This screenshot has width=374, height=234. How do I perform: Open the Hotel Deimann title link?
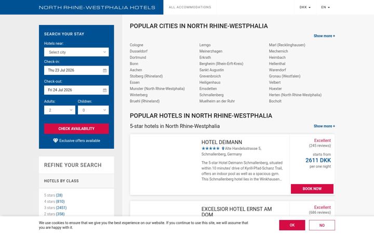[x=222, y=142]
